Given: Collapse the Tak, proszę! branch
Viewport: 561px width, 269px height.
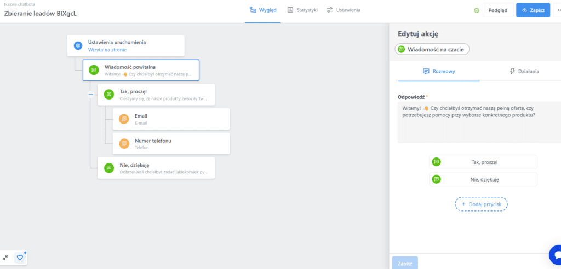Looking at the screenshot, I should point(91,95).
